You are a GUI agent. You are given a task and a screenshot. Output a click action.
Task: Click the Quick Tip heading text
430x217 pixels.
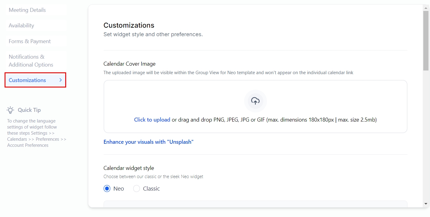pos(29,110)
